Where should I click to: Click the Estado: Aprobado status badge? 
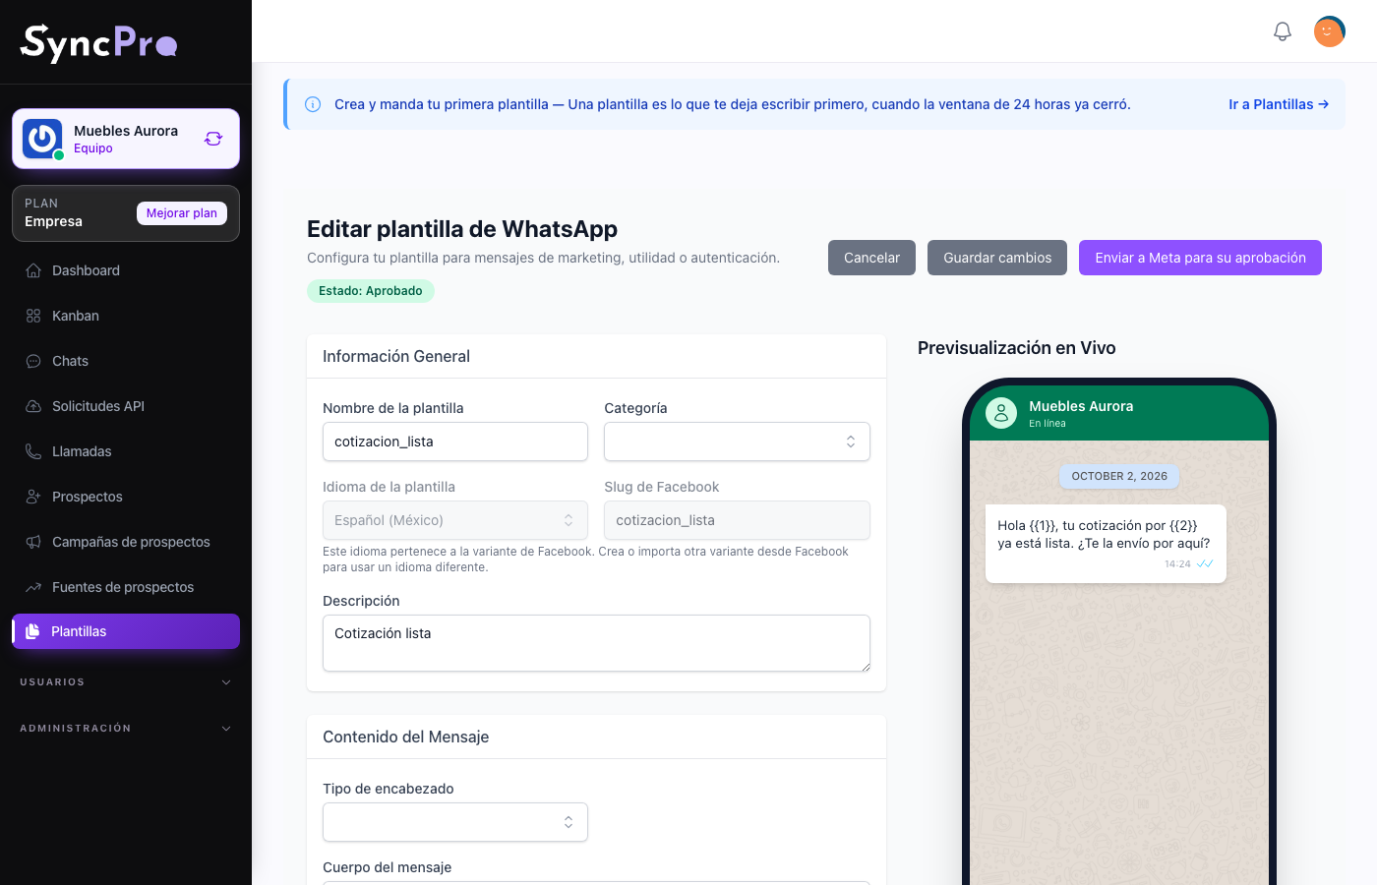click(371, 291)
